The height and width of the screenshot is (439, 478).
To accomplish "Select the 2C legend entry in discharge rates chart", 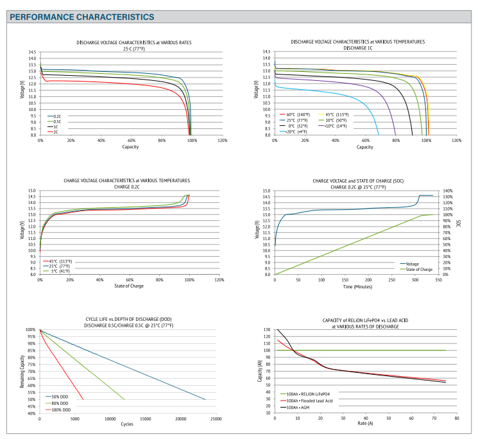I will pyautogui.click(x=56, y=131).
